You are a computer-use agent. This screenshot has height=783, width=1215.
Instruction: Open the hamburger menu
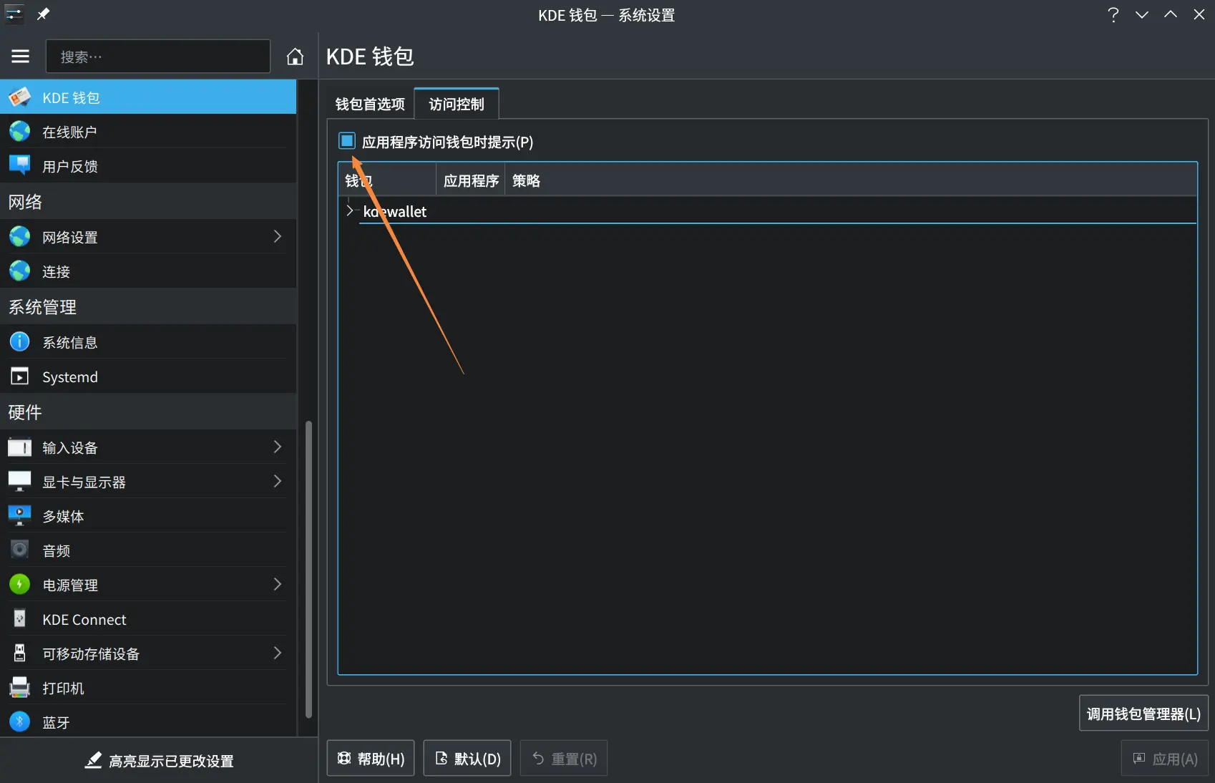pyautogui.click(x=21, y=56)
